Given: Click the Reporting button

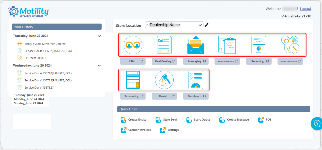Looking at the screenshot, I should coord(259,61).
